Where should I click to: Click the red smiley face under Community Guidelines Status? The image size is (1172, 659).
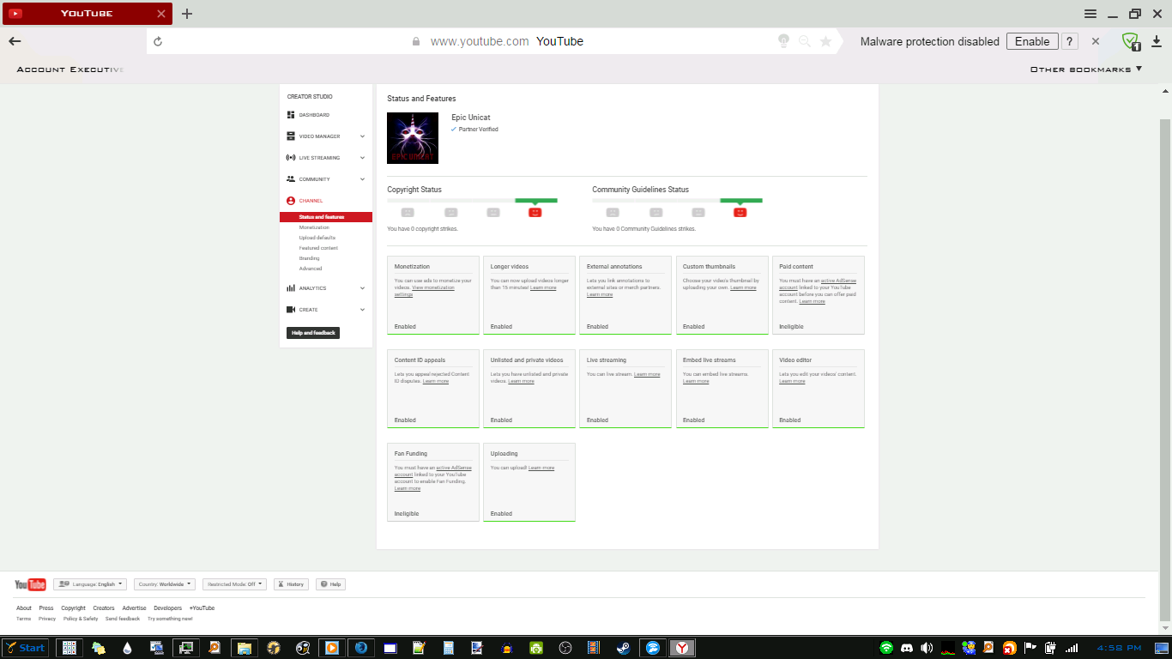[x=740, y=213]
